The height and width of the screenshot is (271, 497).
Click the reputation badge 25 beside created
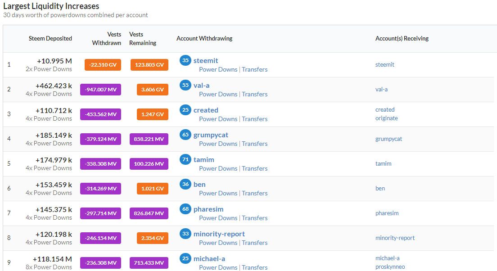pyautogui.click(x=185, y=110)
